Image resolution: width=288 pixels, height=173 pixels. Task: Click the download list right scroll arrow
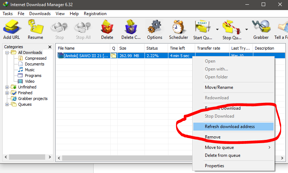pyautogui.click(x=282, y=158)
